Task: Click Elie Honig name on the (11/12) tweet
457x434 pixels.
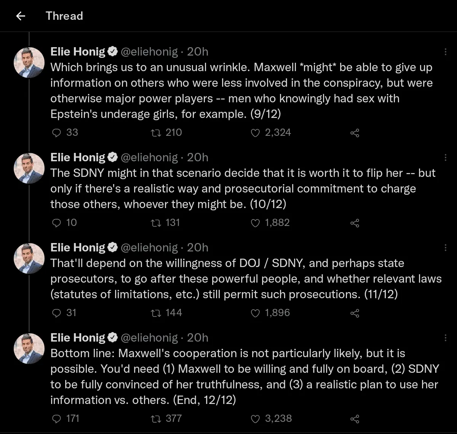Action: coord(78,247)
